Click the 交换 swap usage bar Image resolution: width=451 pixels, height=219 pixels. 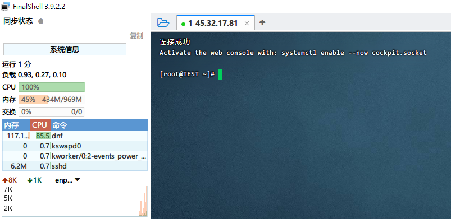[52, 111]
